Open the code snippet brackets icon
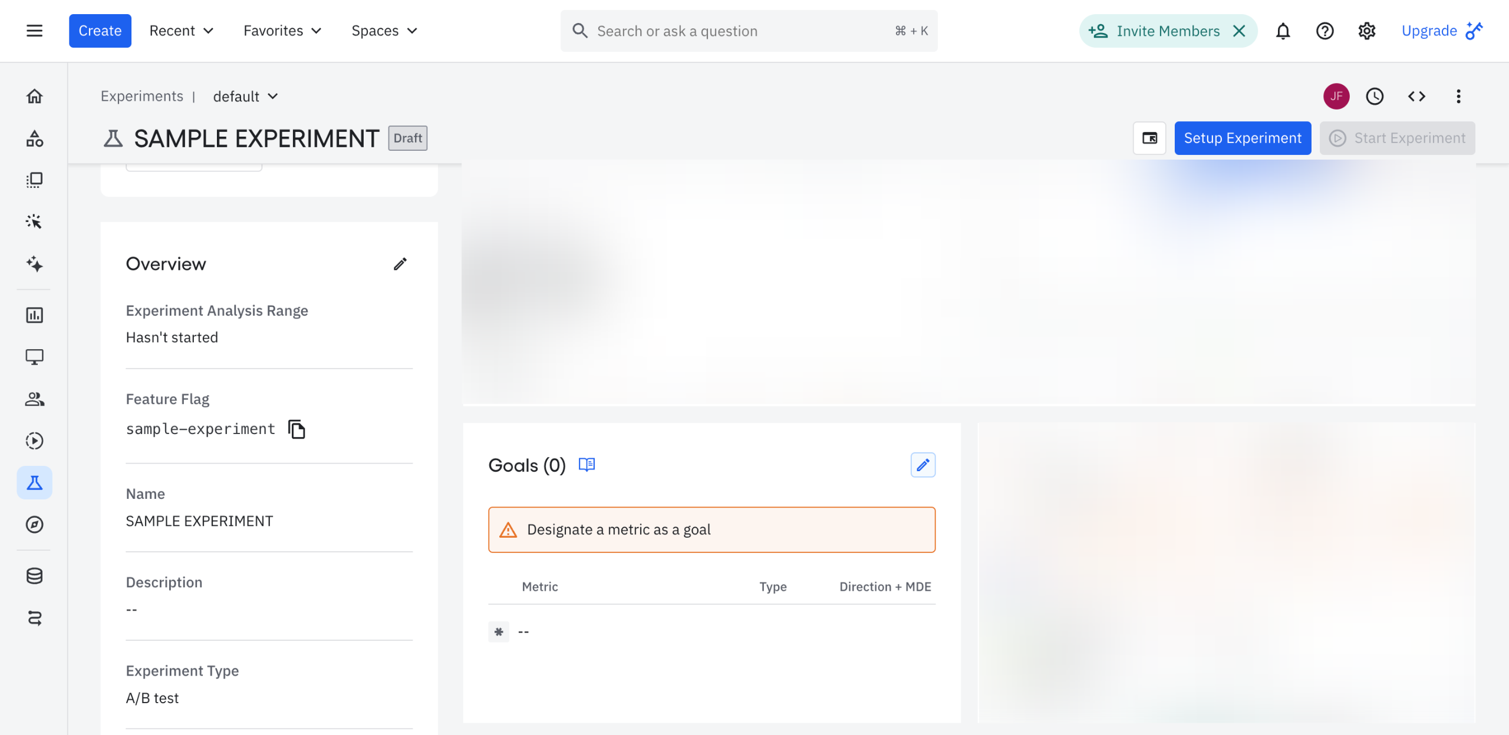 point(1416,97)
